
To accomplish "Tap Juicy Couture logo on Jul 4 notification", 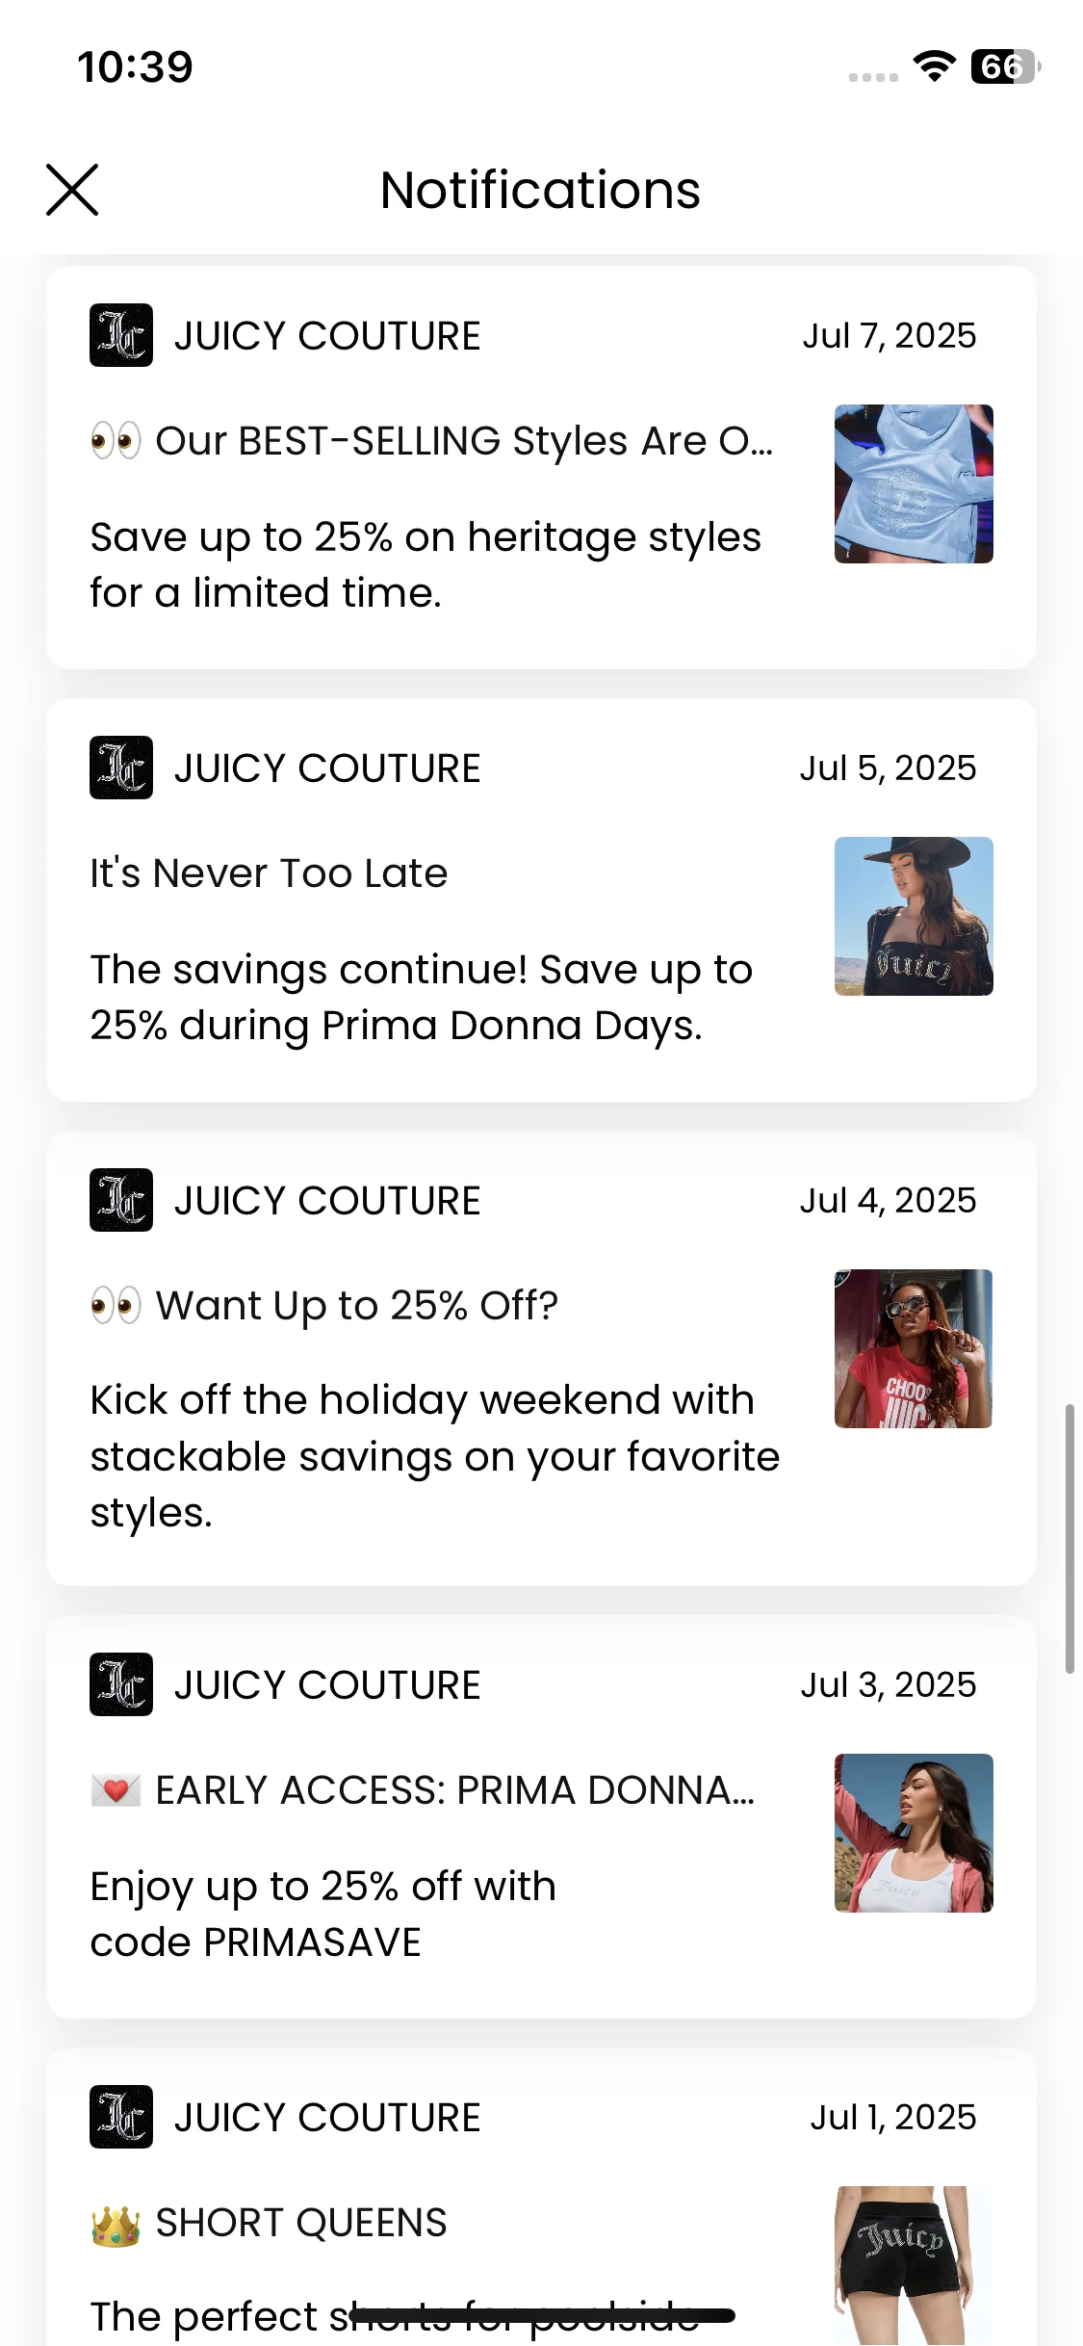I will click(121, 1200).
